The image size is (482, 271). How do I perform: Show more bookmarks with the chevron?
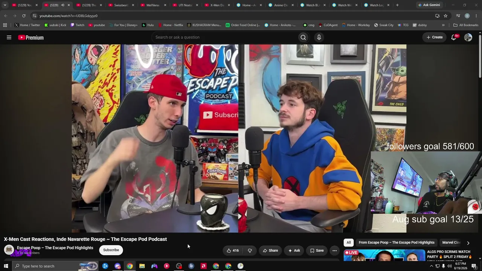click(443, 25)
